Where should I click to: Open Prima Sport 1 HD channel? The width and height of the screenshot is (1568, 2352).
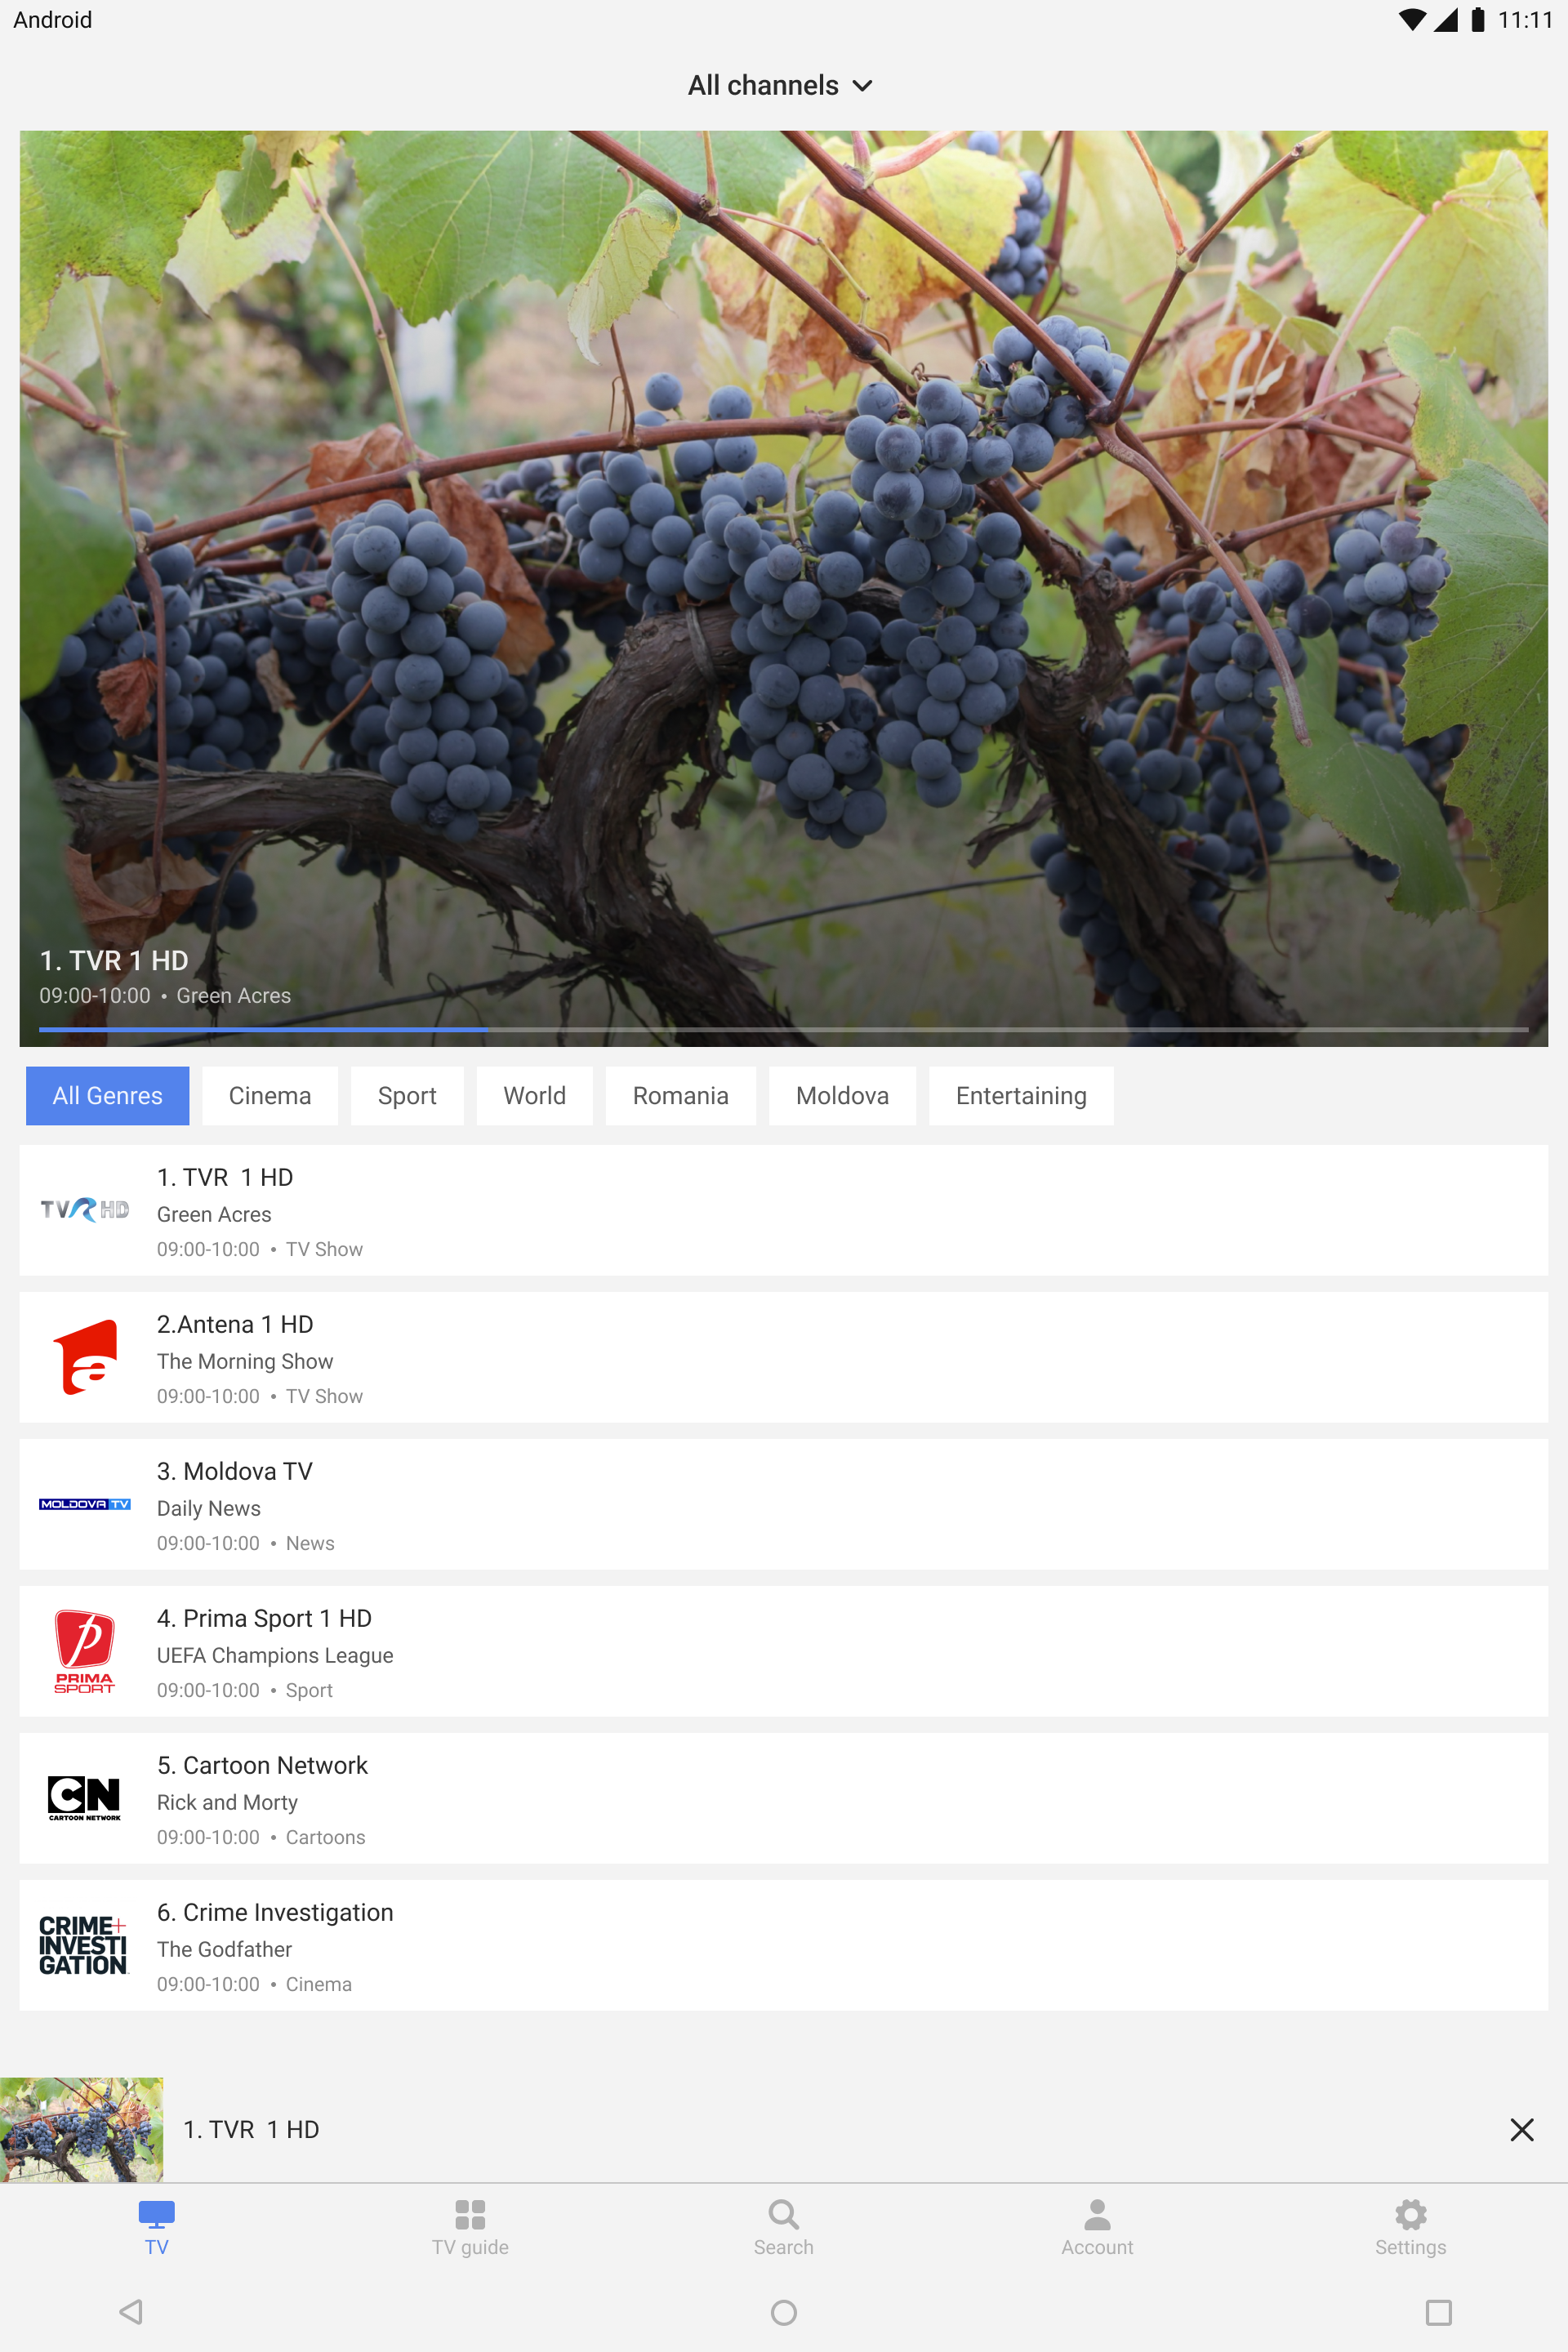click(784, 1651)
